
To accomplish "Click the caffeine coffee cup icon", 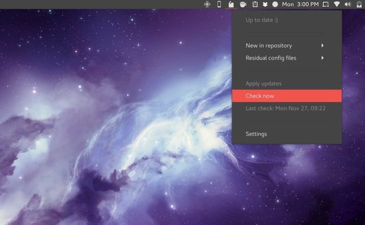I will click(243, 4).
